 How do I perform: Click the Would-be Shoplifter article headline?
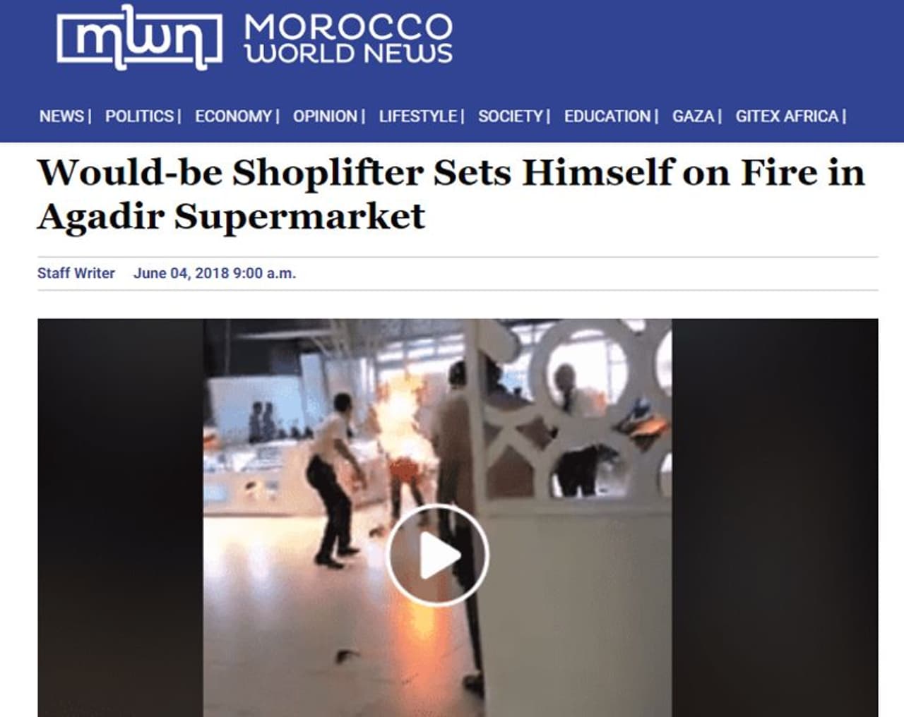coord(451,193)
